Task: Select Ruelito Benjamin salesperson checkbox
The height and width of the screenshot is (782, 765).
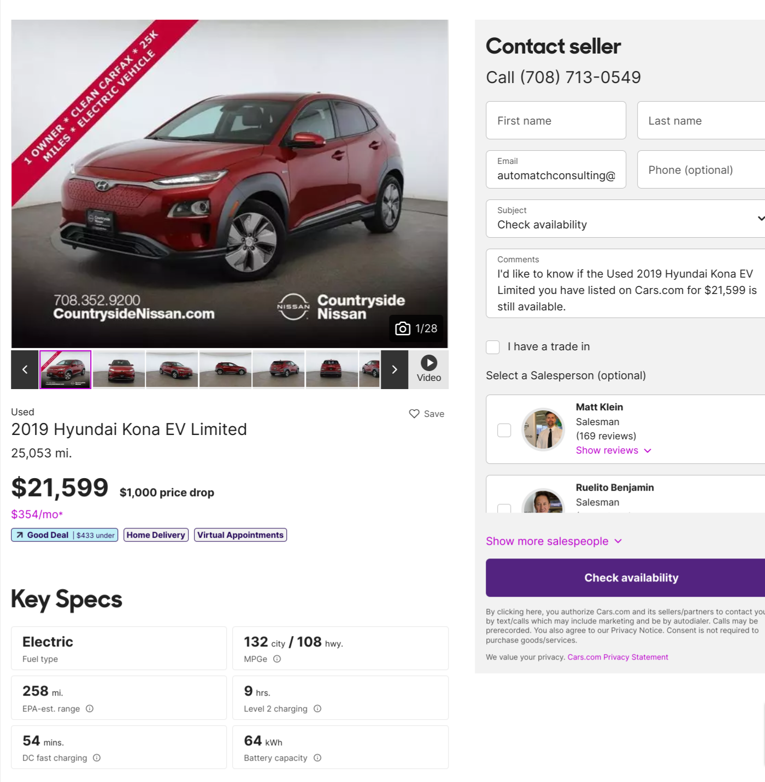Action: pyautogui.click(x=504, y=509)
